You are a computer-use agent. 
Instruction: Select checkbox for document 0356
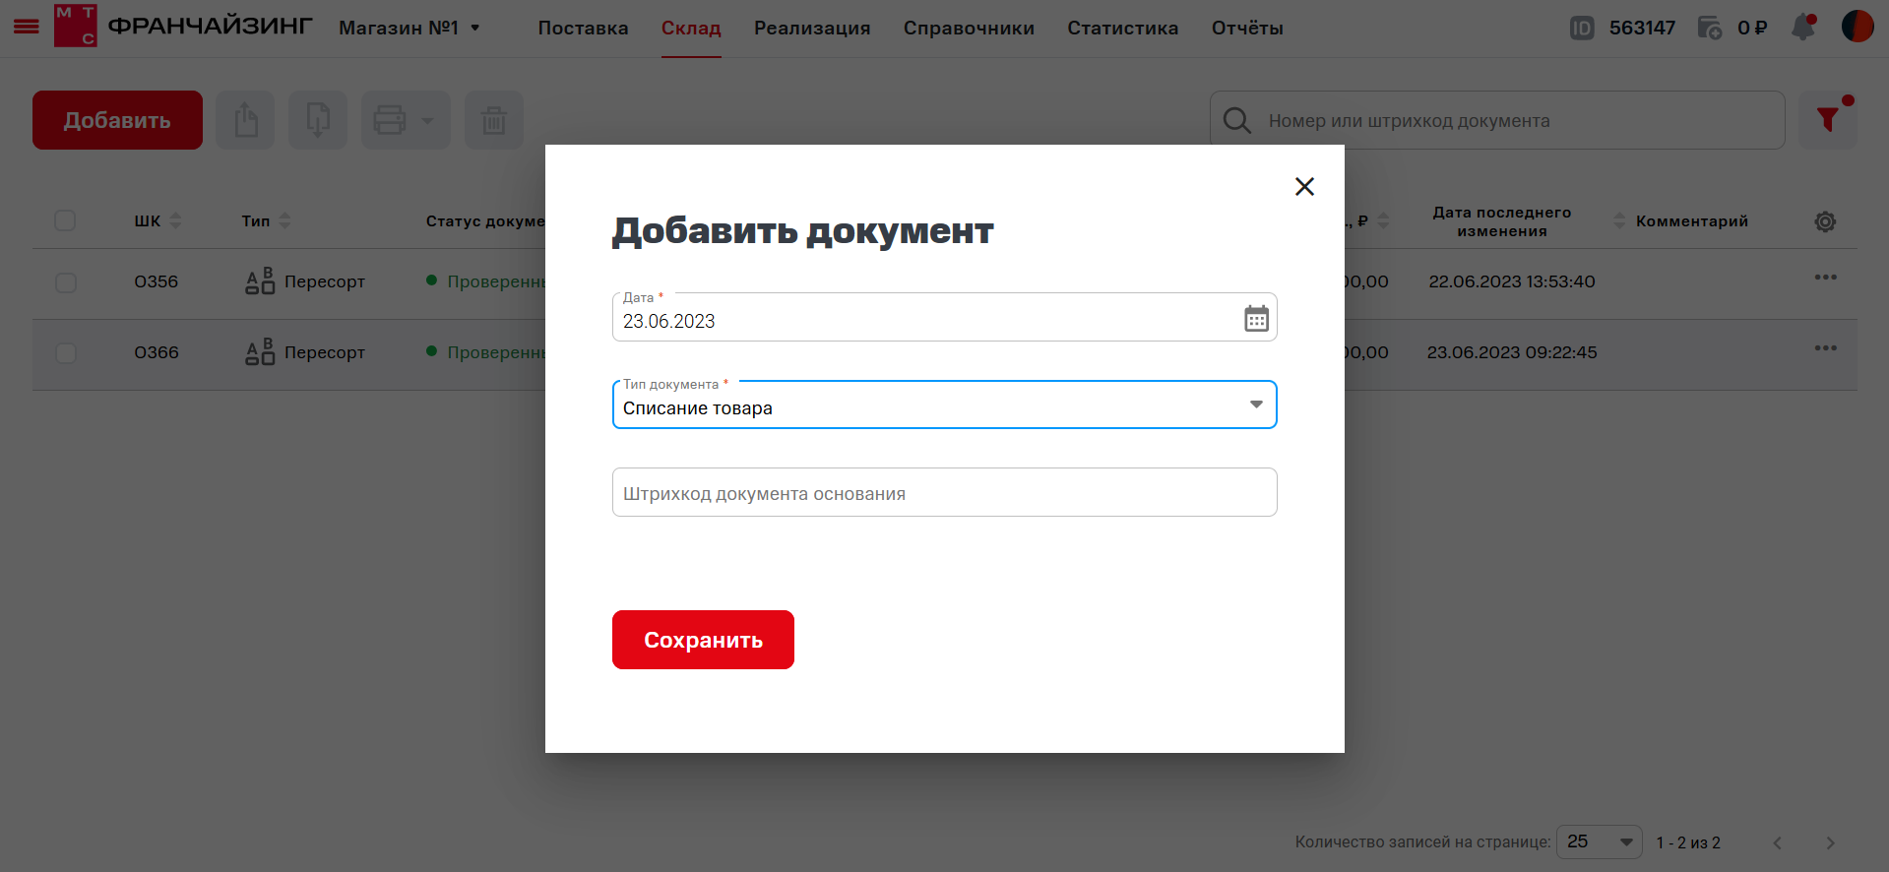point(66,282)
